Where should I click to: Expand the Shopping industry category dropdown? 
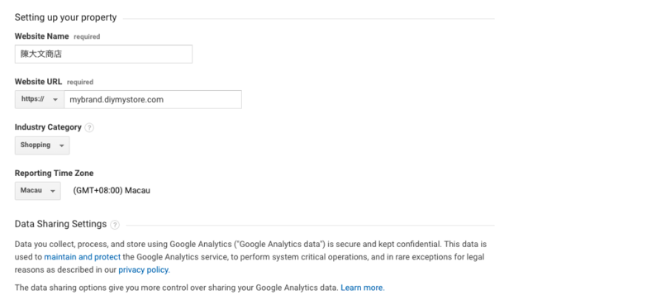(x=42, y=145)
